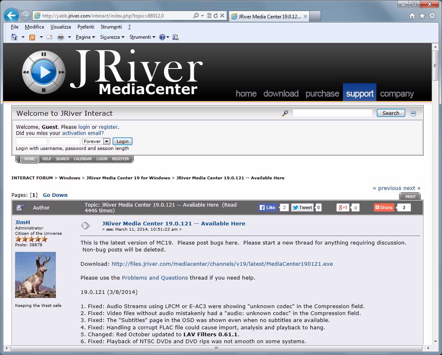Click the Facebook Like button

click(x=267, y=207)
